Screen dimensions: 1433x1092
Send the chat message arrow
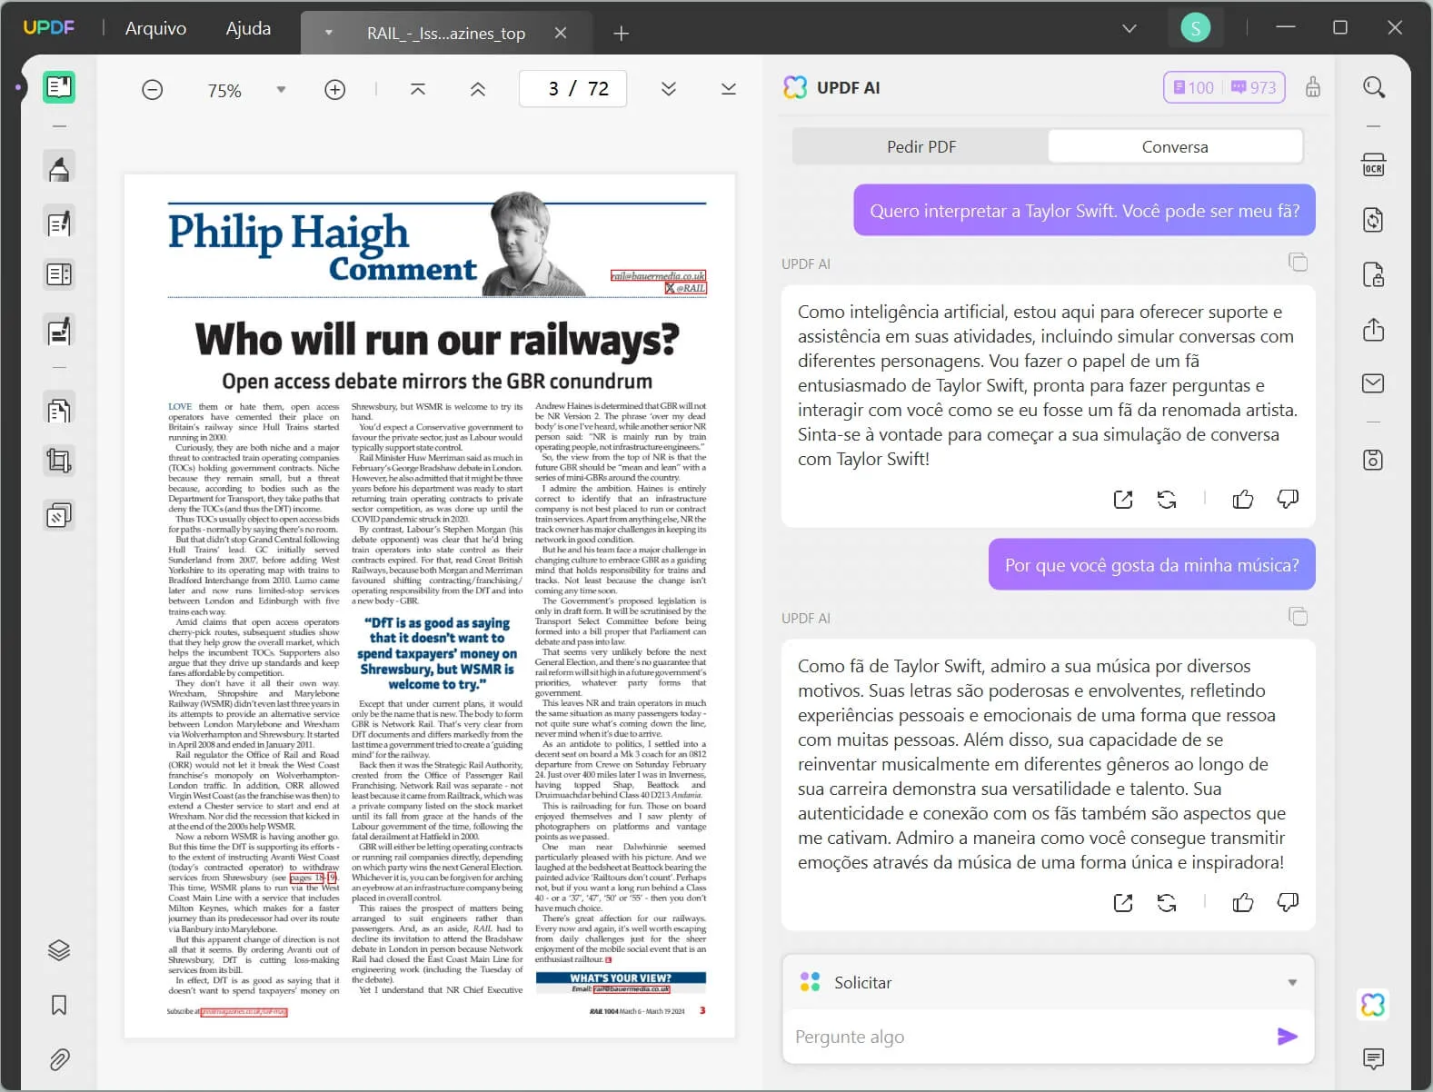[x=1288, y=1037]
